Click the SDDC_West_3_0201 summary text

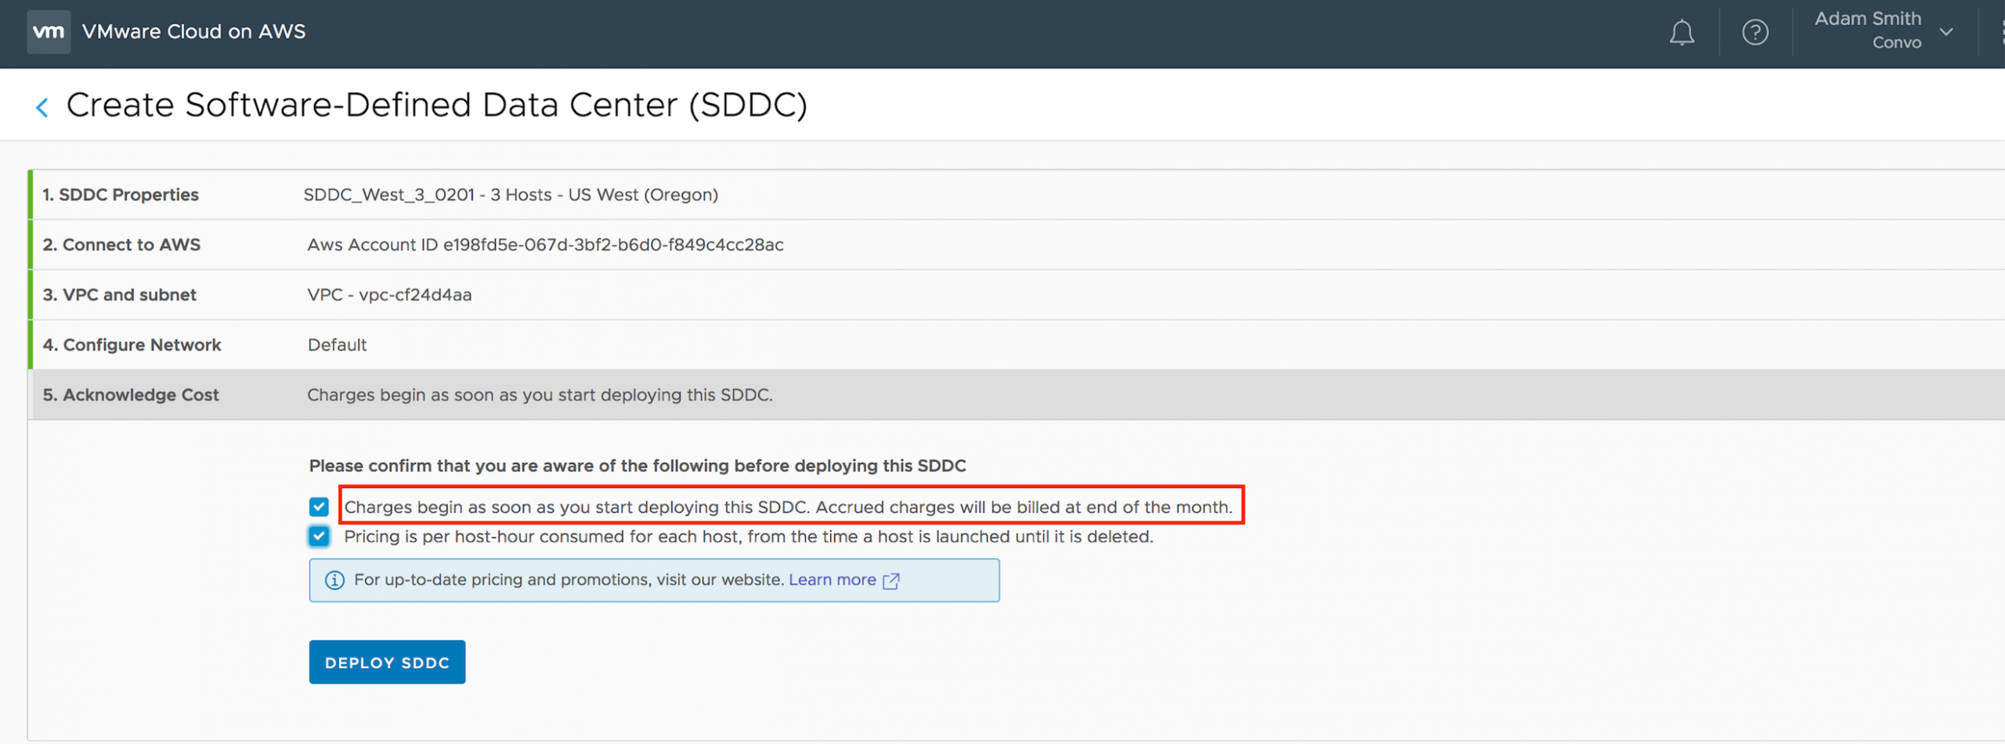(x=511, y=195)
